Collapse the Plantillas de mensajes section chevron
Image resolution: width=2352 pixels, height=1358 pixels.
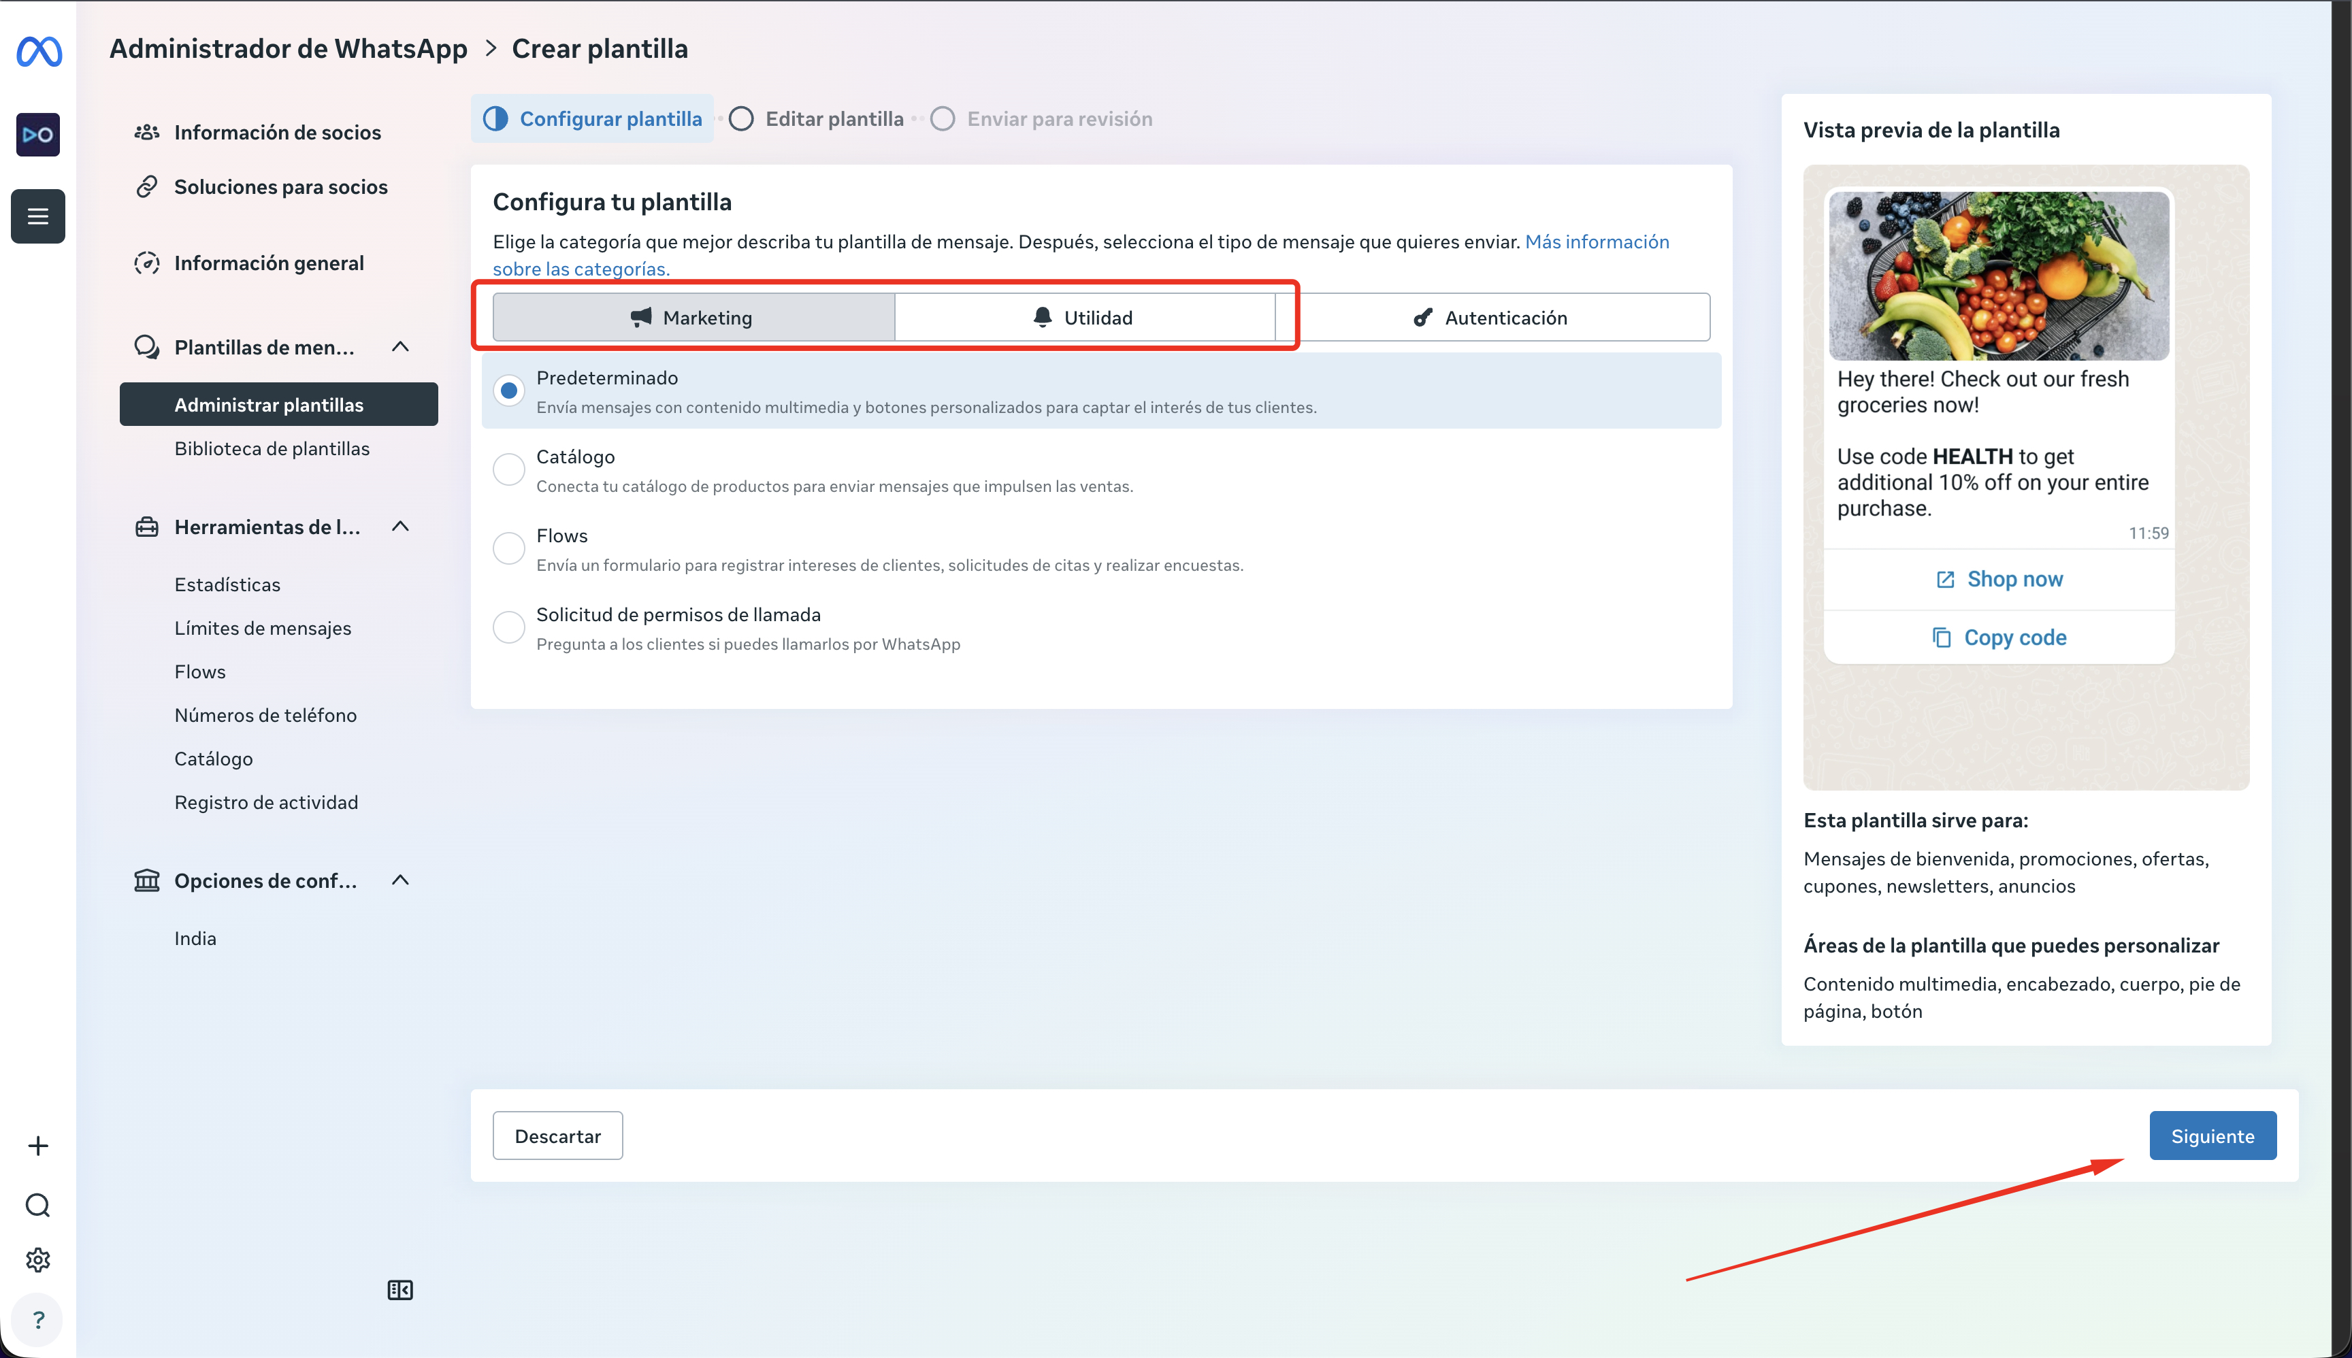[x=400, y=347]
